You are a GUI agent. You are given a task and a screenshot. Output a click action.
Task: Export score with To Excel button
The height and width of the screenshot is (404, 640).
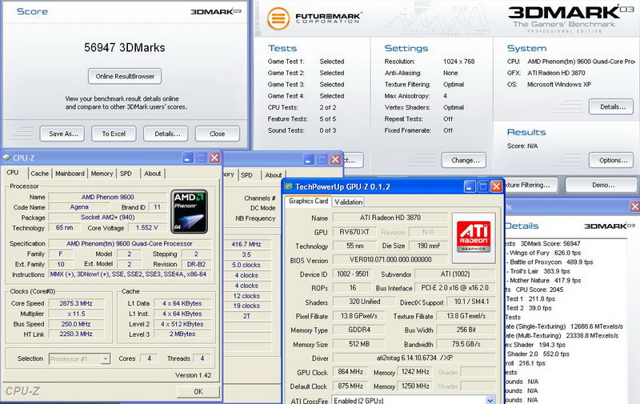click(114, 134)
